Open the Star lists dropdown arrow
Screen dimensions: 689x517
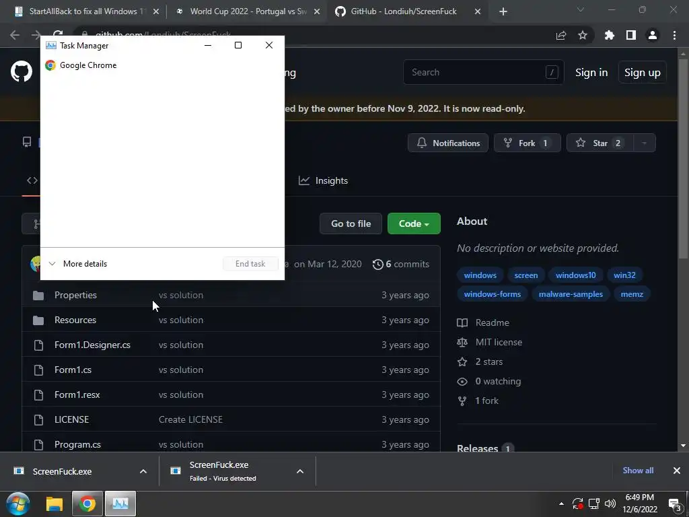[x=645, y=143]
